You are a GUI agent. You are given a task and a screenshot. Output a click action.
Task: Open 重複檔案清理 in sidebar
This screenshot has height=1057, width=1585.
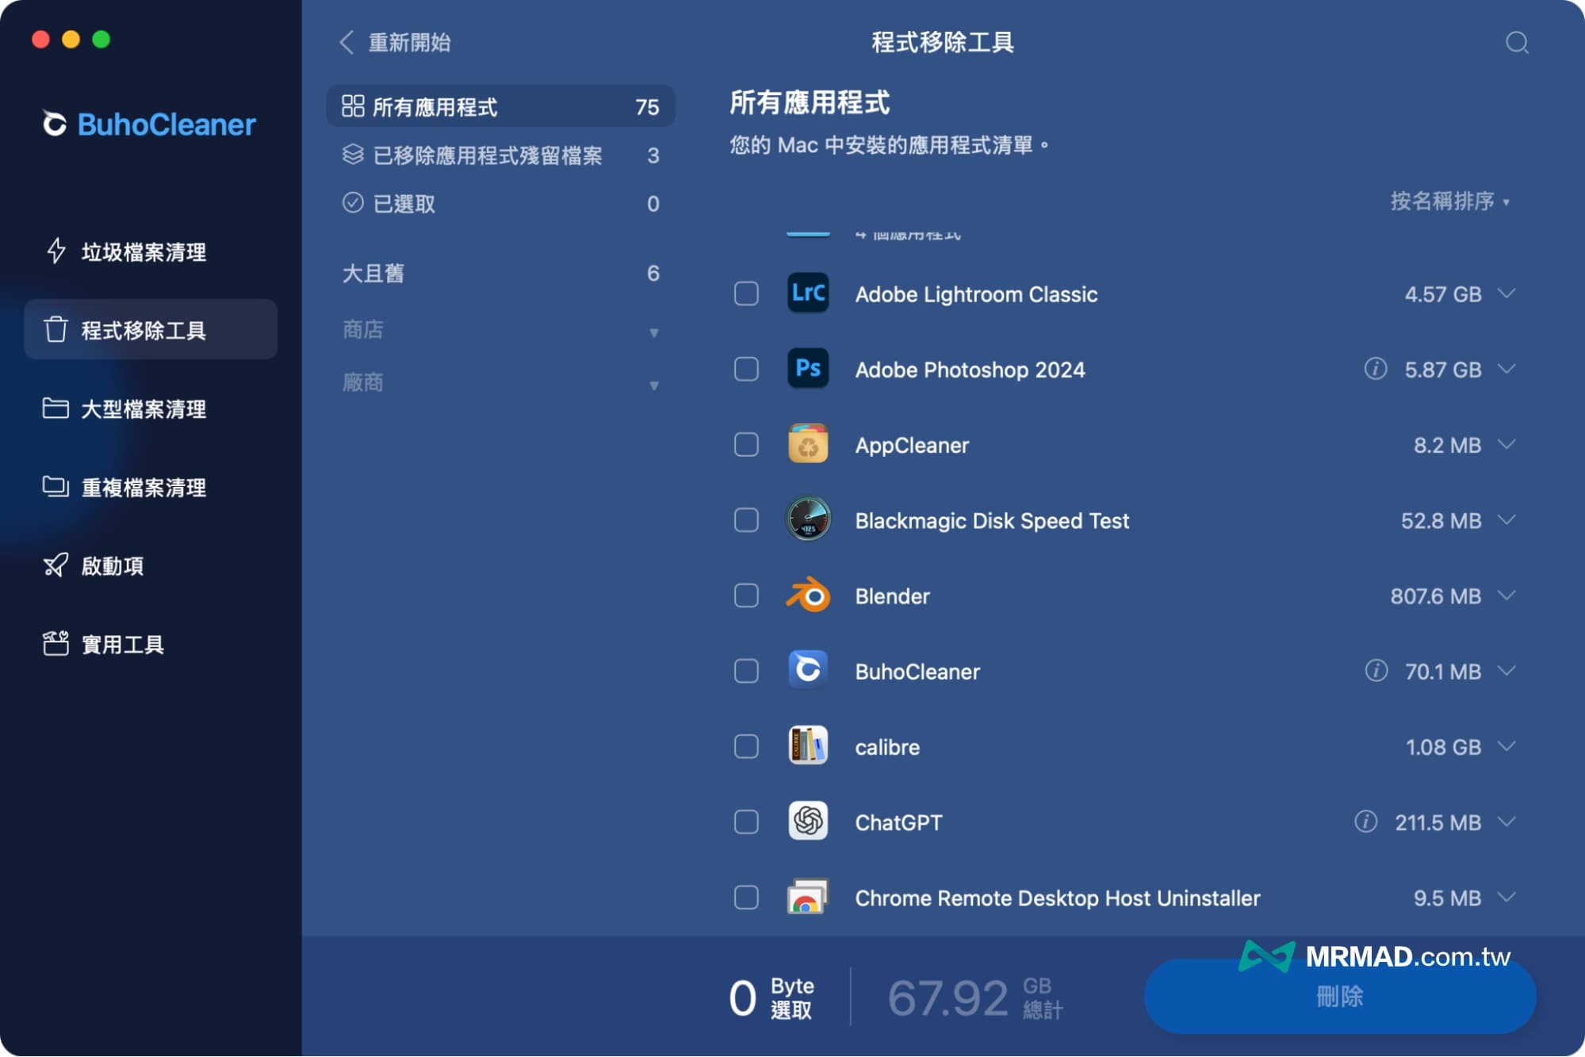click(143, 487)
